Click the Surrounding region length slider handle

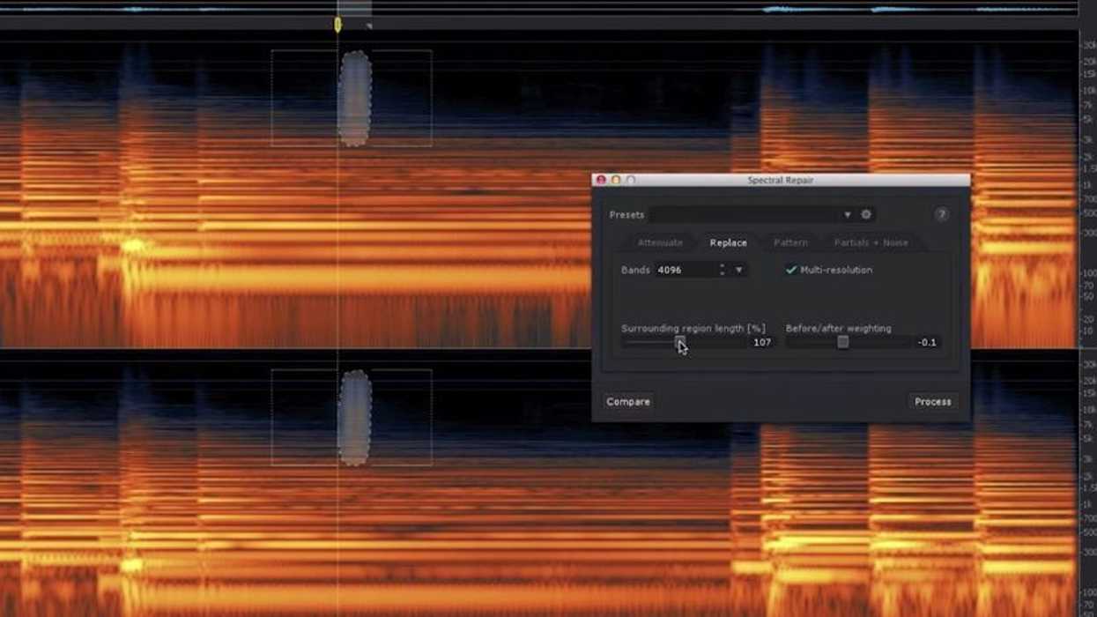(679, 342)
